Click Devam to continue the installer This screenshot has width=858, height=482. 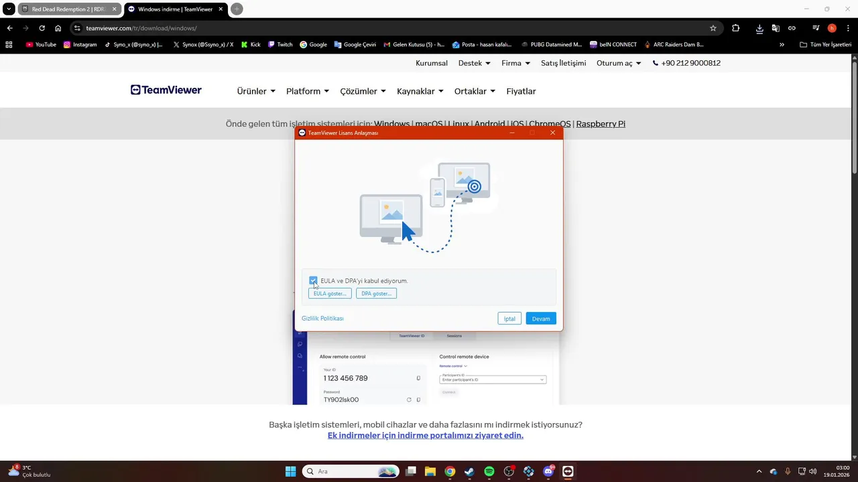click(x=541, y=319)
